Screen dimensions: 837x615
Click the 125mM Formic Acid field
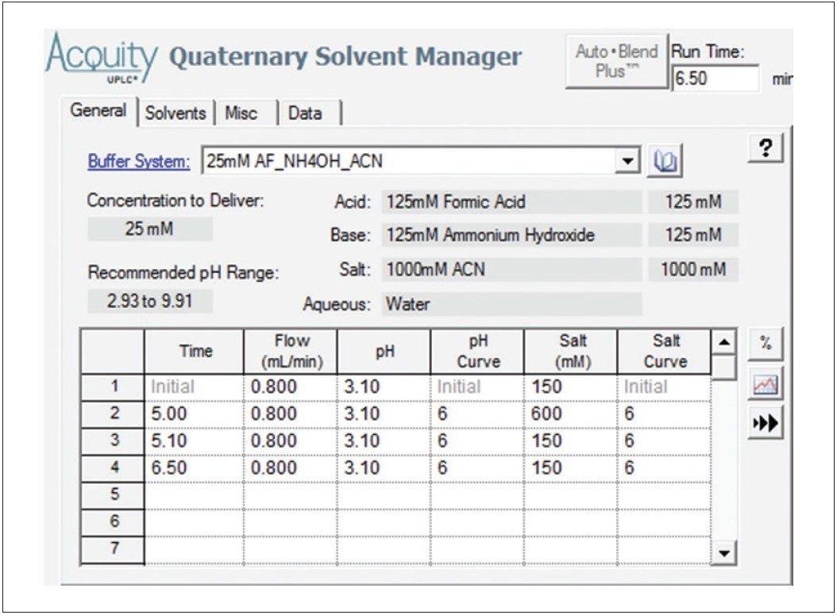click(x=511, y=202)
